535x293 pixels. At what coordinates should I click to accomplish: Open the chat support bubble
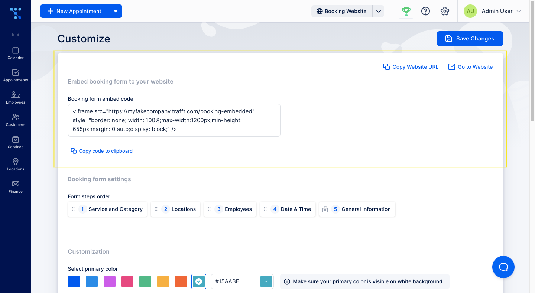(x=503, y=267)
